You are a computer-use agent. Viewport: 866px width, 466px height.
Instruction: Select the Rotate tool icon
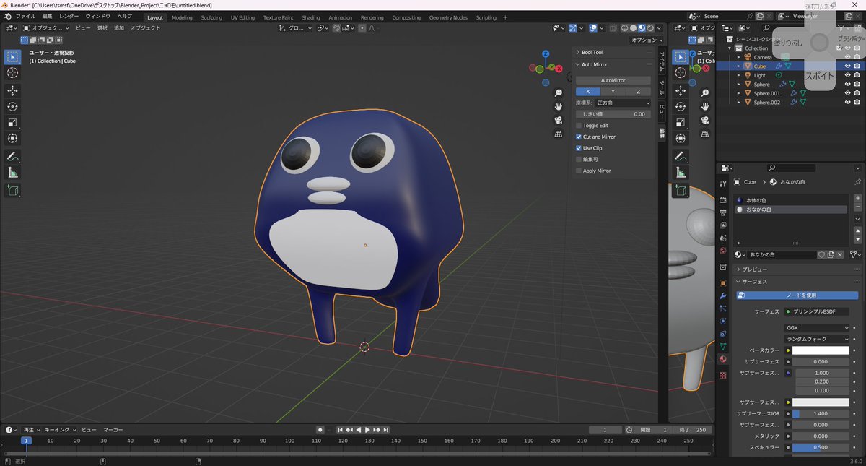pyautogui.click(x=13, y=106)
